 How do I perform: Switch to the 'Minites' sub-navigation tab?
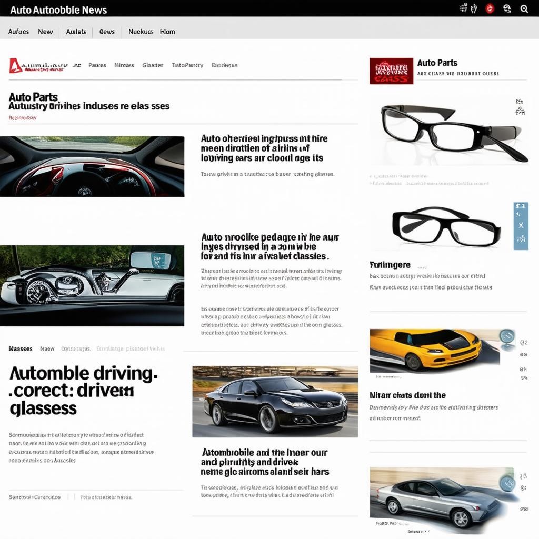(x=124, y=65)
